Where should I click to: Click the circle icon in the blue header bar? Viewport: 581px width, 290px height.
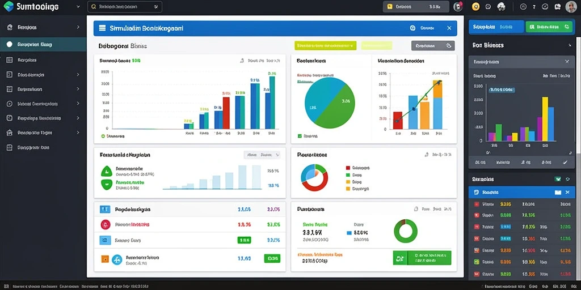coord(412,28)
